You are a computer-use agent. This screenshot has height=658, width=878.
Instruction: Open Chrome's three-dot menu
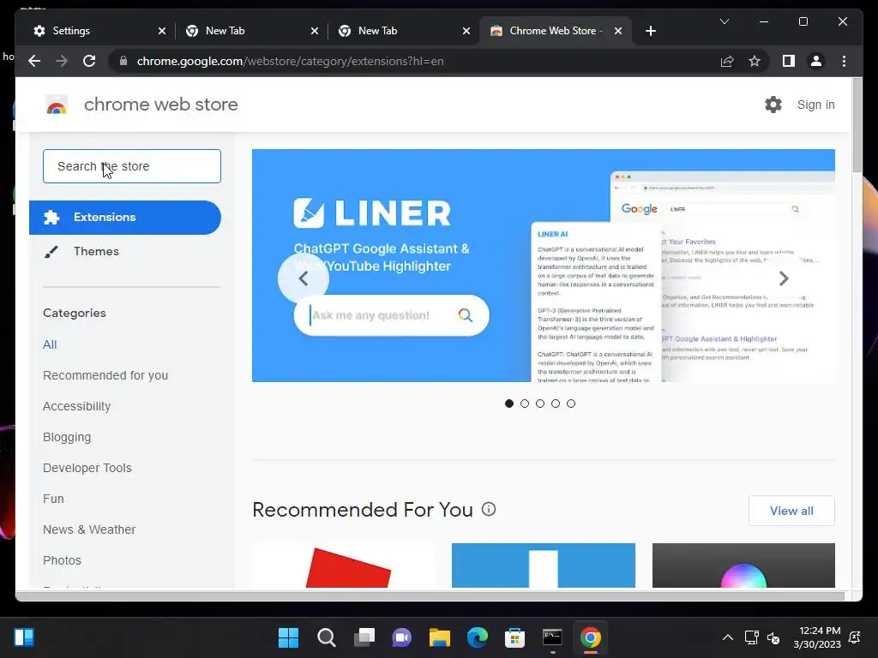[844, 61]
